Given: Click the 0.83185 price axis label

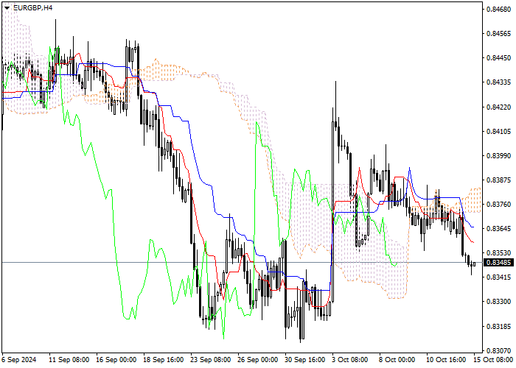Looking at the screenshot, I should click(x=499, y=327).
